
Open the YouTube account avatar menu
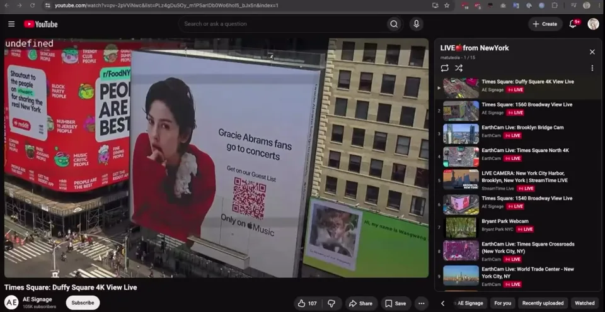click(x=593, y=24)
